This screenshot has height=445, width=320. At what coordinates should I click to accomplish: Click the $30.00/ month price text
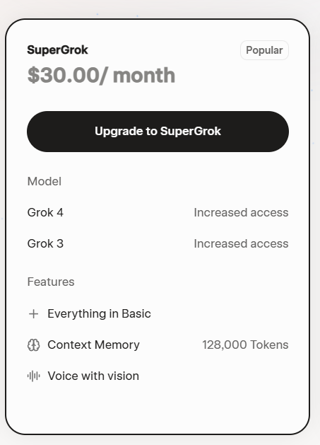[101, 76]
